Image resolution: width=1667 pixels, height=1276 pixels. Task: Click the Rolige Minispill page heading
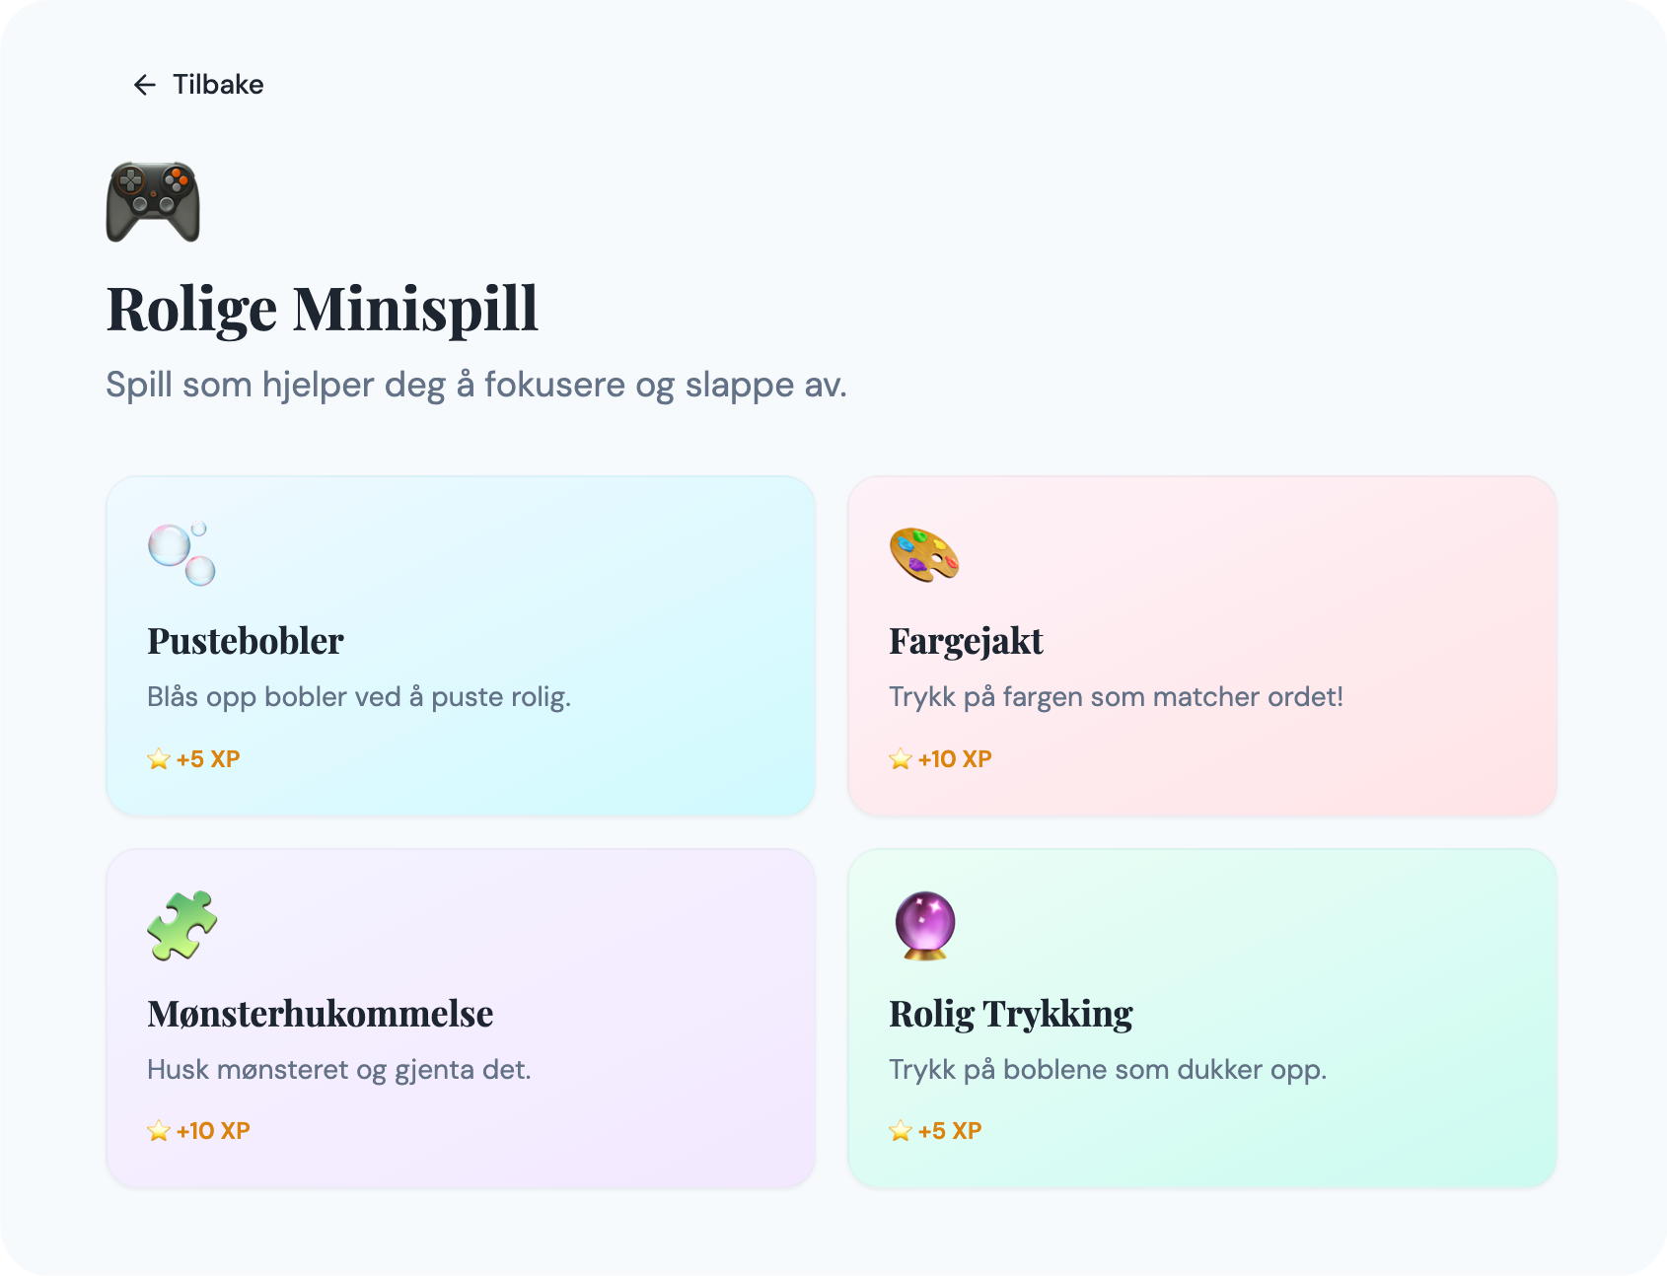pos(323,309)
